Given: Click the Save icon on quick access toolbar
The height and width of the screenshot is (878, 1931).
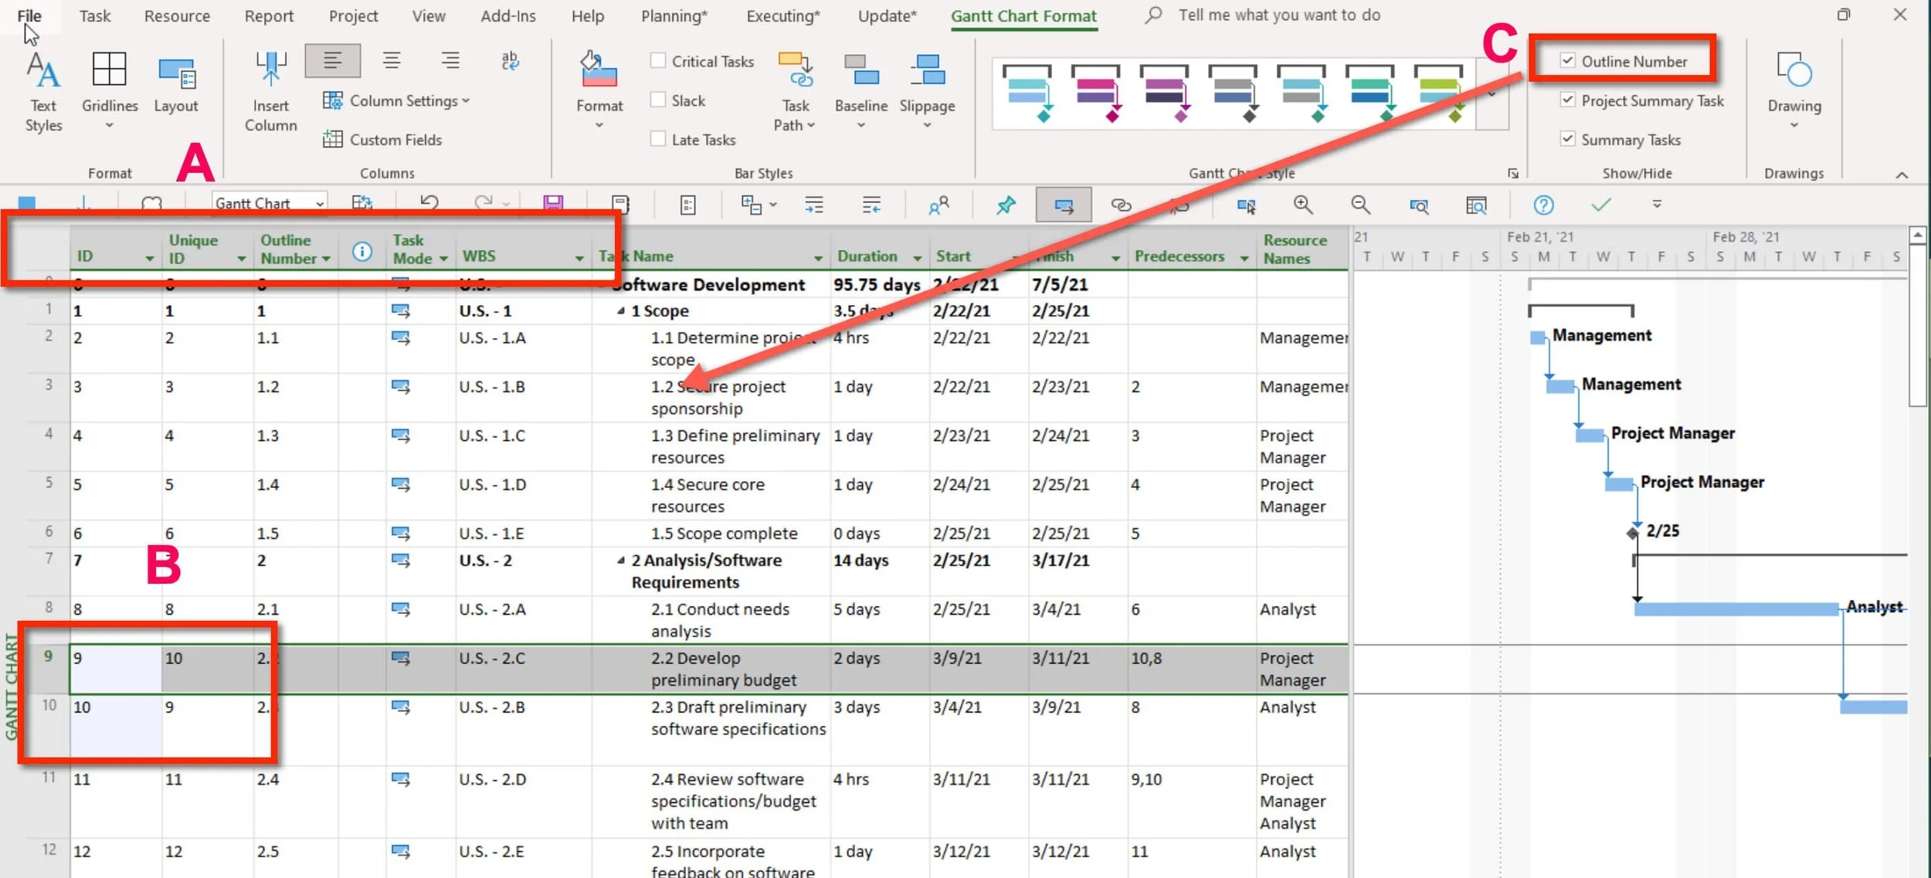Looking at the screenshot, I should coord(553,203).
